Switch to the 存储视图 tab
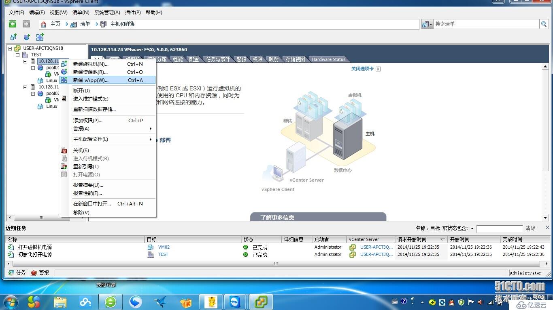 point(295,59)
